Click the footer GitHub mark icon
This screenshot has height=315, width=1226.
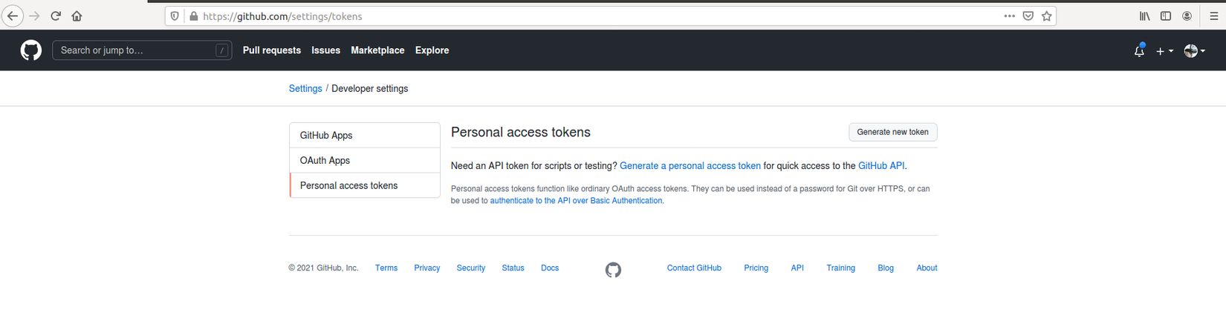(613, 270)
